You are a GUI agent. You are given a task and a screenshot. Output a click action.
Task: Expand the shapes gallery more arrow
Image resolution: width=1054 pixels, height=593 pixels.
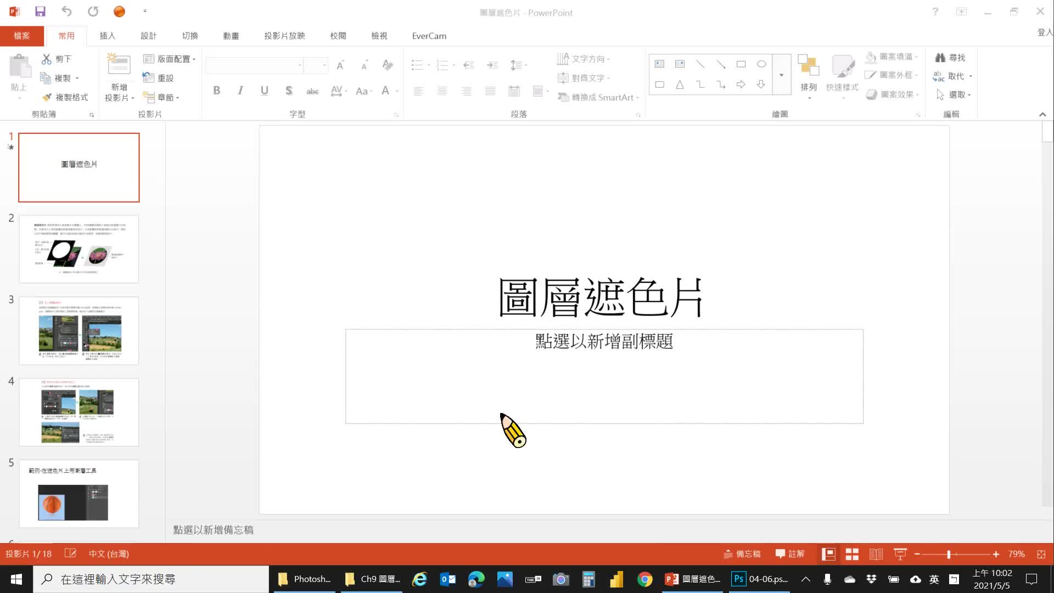tap(781, 75)
